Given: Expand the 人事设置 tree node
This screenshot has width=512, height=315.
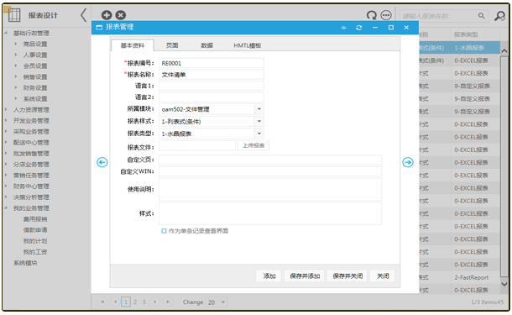Looking at the screenshot, I should [16, 55].
